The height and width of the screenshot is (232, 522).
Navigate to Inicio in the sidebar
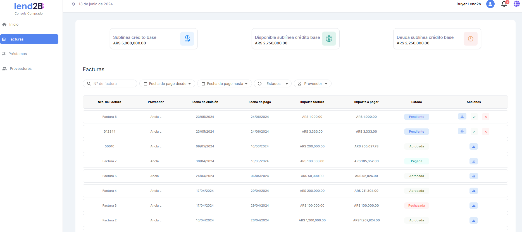[x=14, y=24]
